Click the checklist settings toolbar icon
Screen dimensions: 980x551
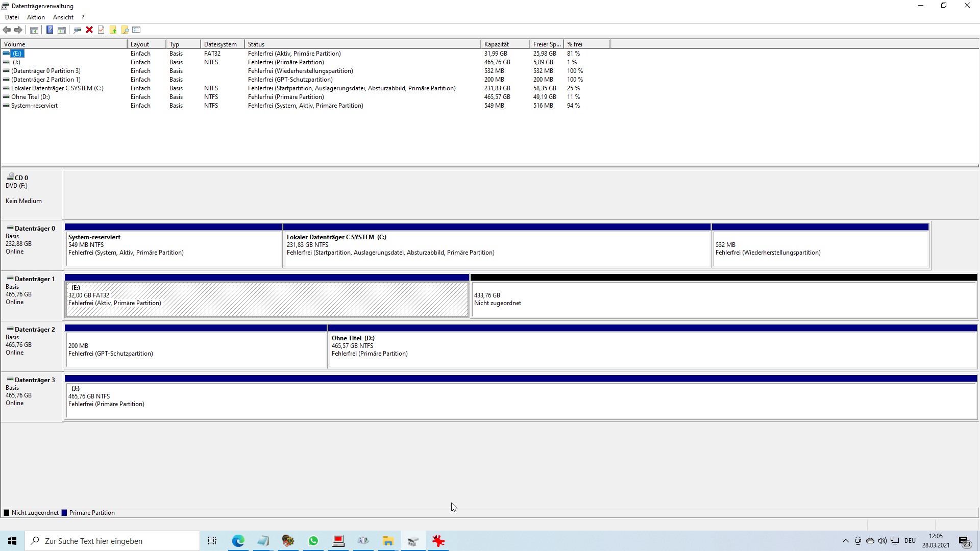[136, 30]
